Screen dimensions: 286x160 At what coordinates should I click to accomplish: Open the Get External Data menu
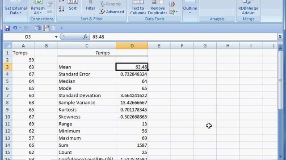pyautogui.click(x=16, y=8)
